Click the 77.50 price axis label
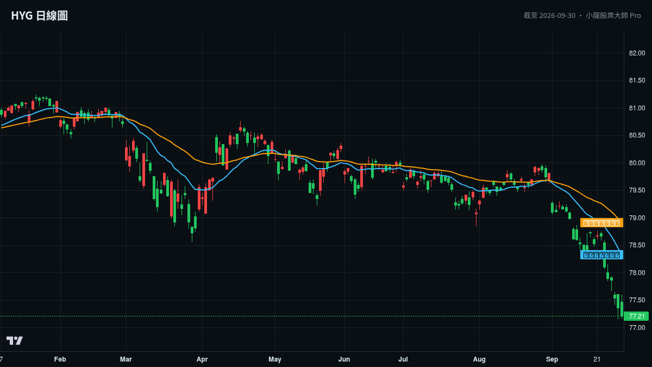The height and width of the screenshot is (367, 652). pos(637,300)
